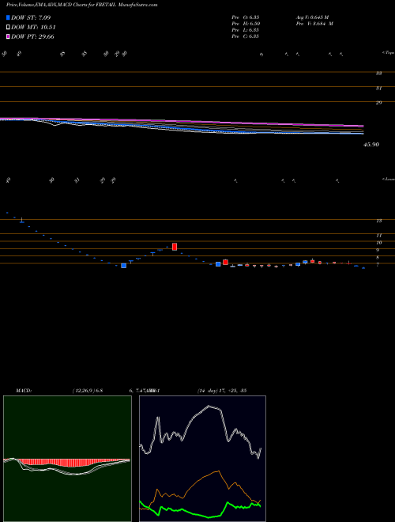The width and height of the screenshot is (395, 522).
Task: Click the white DOW MT legend swatch
Action: [x=8, y=28]
